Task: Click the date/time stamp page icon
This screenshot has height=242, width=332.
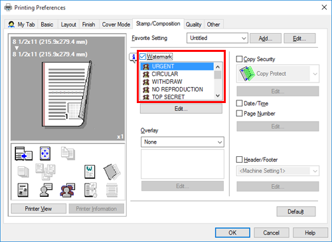Action: click(90, 190)
